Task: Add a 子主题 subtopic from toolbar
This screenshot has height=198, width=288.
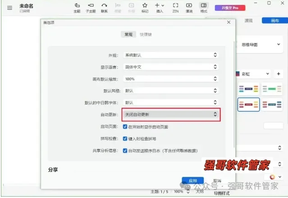Action: pyautogui.click(x=91, y=8)
